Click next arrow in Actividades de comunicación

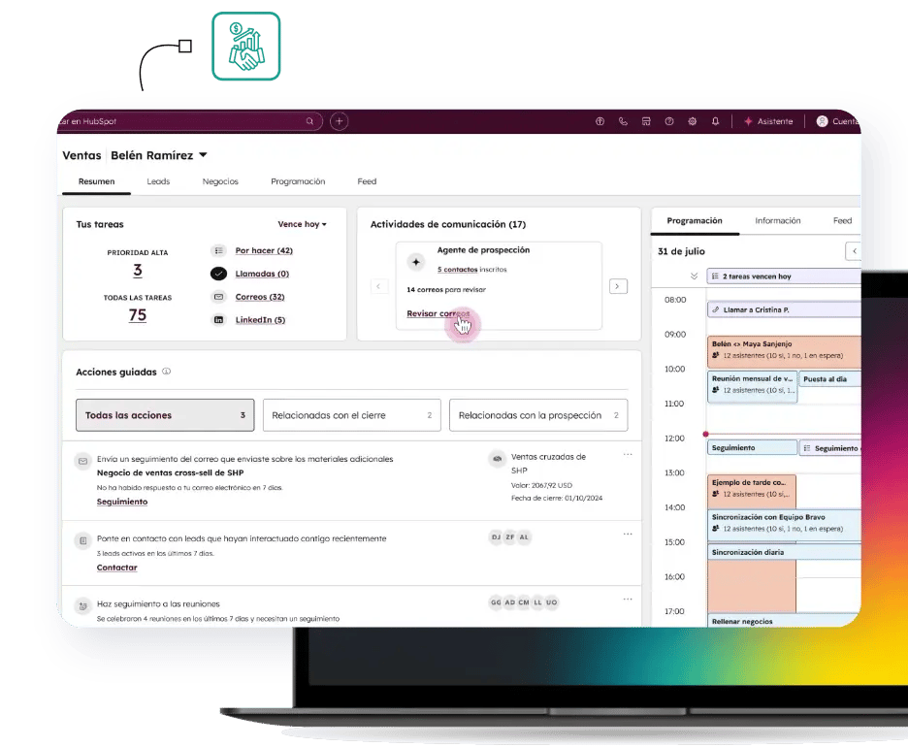[x=618, y=286]
